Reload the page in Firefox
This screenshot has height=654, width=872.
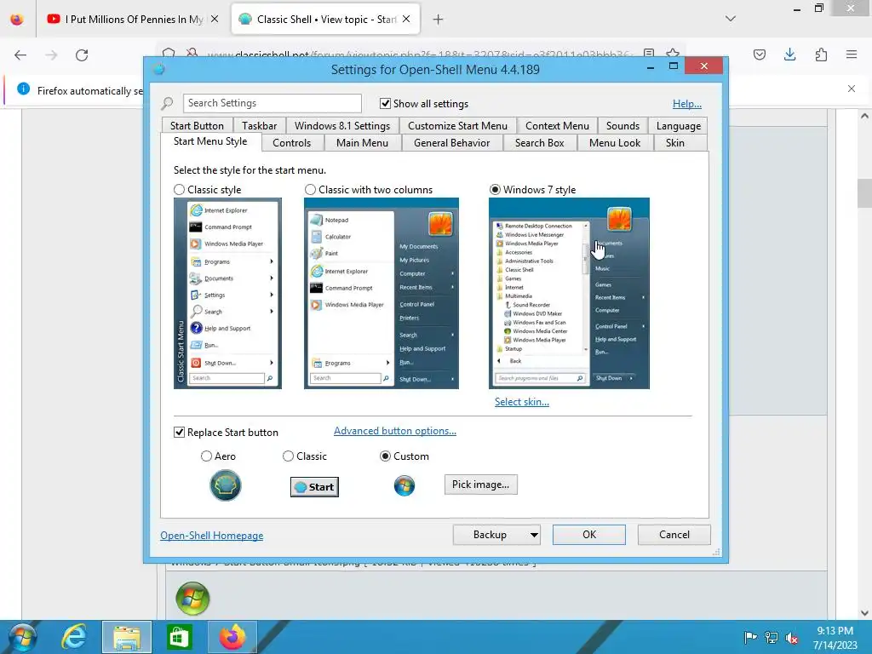pos(82,55)
